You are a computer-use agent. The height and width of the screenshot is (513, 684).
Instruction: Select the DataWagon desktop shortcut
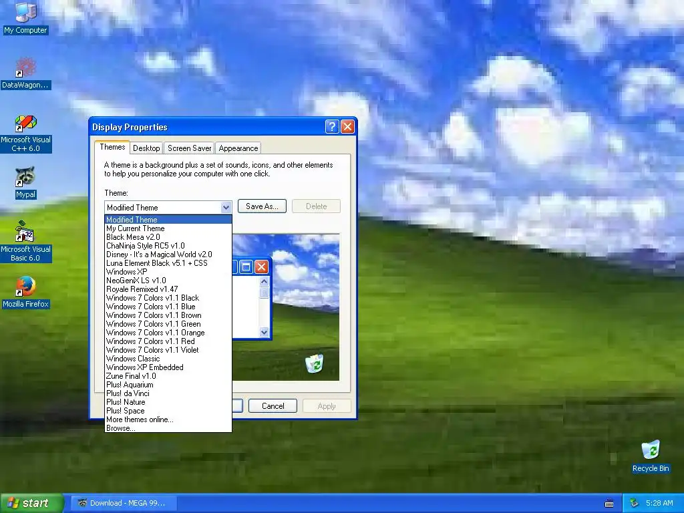(26, 73)
